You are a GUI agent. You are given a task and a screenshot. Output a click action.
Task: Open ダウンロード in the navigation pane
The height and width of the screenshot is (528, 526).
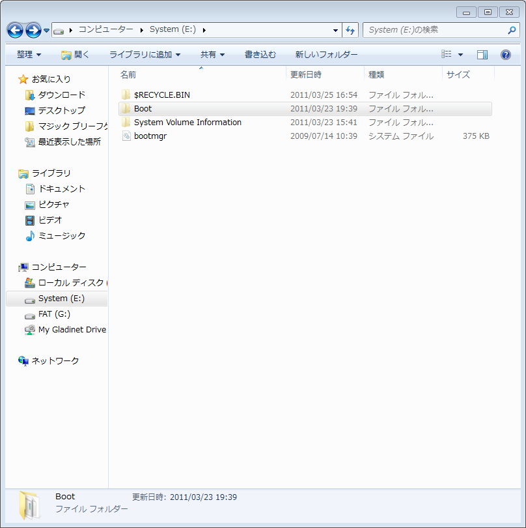click(62, 95)
